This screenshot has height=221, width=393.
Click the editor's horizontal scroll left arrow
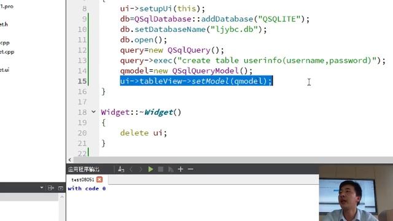click(69, 160)
